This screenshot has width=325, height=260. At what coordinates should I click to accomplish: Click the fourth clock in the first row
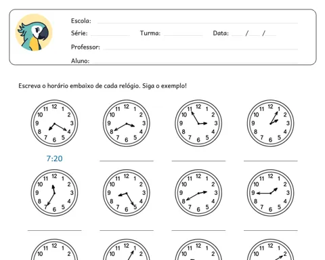[270, 123]
